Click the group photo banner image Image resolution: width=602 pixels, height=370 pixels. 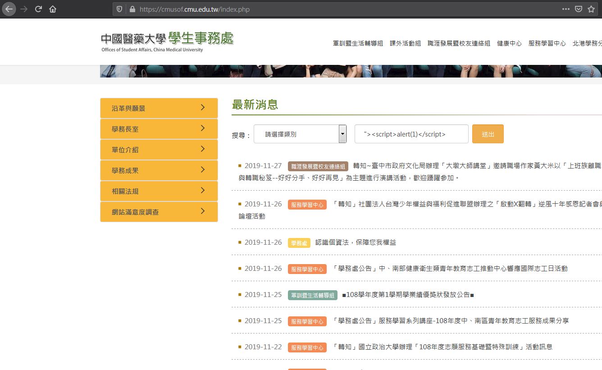click(351, 71)
